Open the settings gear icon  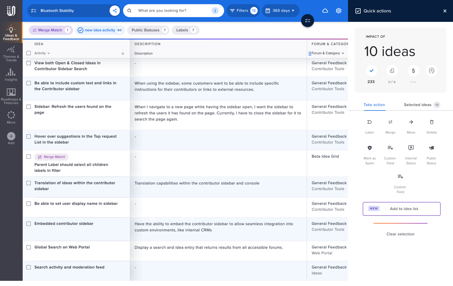point(339,11)
